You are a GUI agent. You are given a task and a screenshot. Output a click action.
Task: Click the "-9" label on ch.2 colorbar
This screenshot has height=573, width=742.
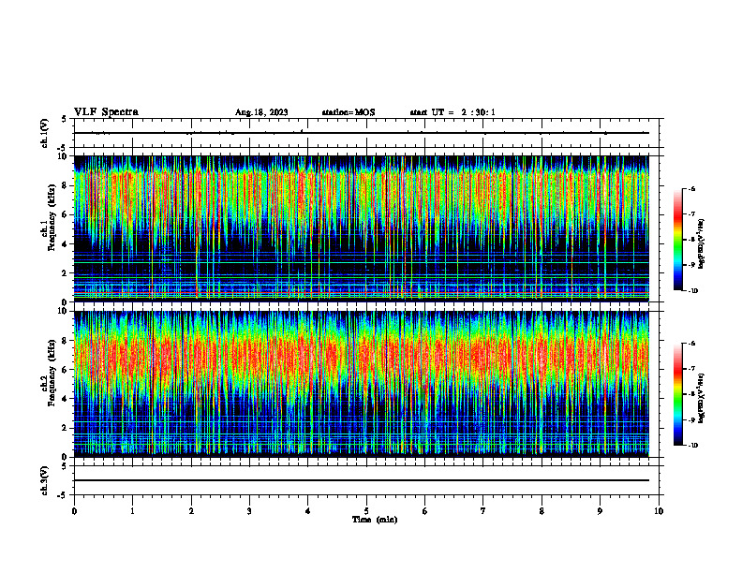click(691, 419)
